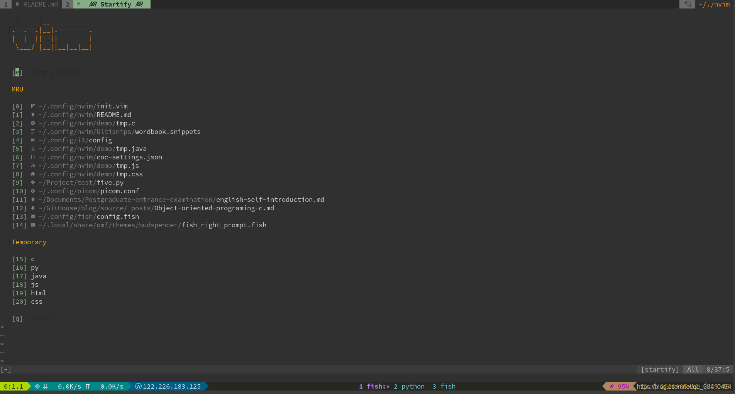Select the Markdown icon beside the README.md entry
This screenshot has width=735, height=394.
33,115
